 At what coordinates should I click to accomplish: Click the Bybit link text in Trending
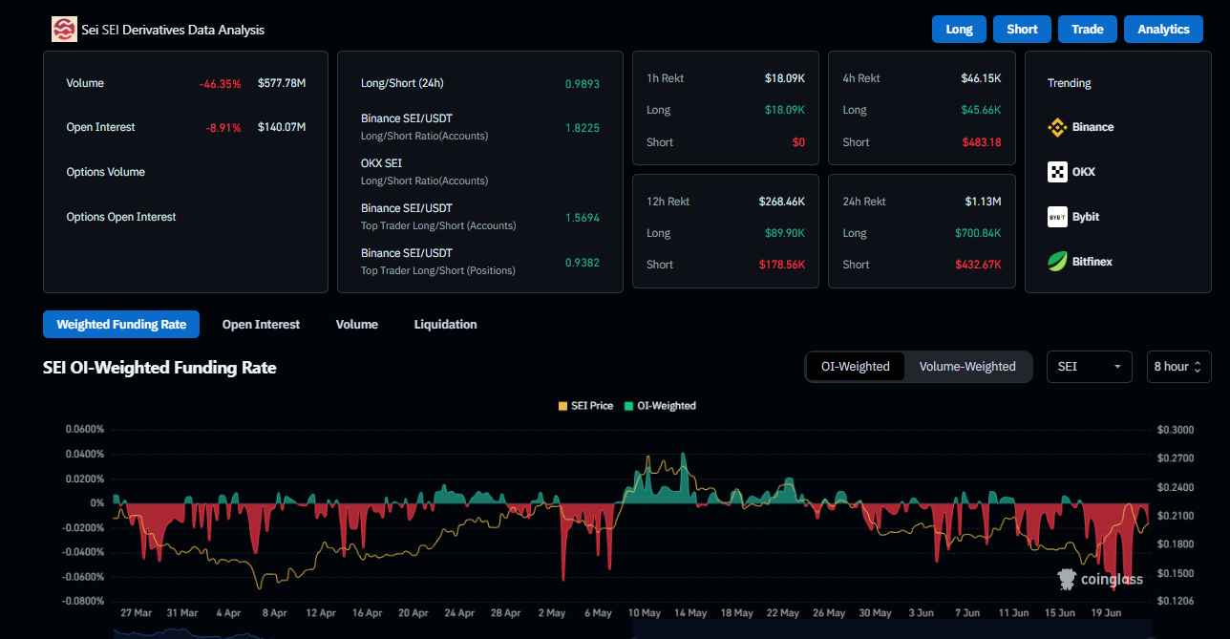[x=1086, y=217]
